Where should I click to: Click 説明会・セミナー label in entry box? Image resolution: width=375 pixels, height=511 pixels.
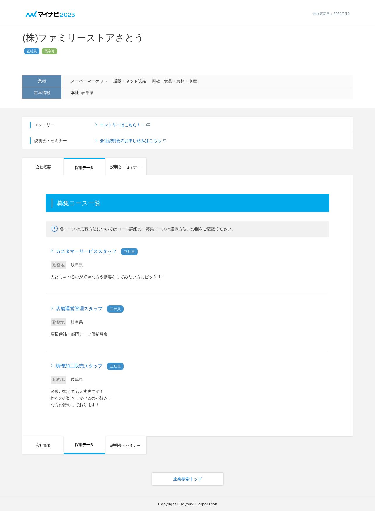[51, 141]
